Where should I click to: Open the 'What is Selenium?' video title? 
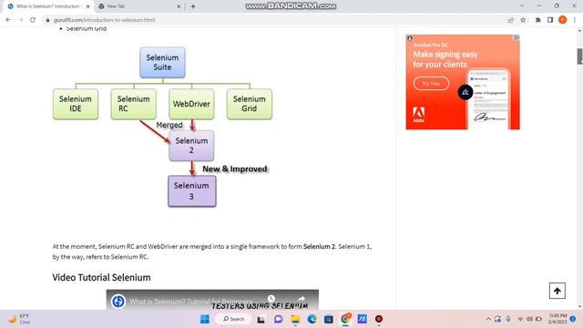(x=190, y=302)
